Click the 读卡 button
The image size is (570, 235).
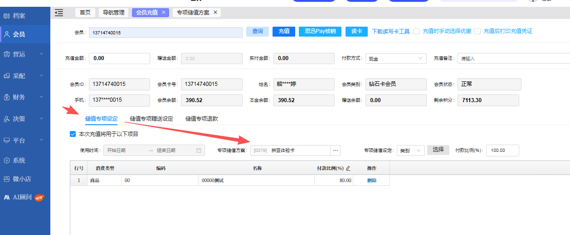click(357, 31)
